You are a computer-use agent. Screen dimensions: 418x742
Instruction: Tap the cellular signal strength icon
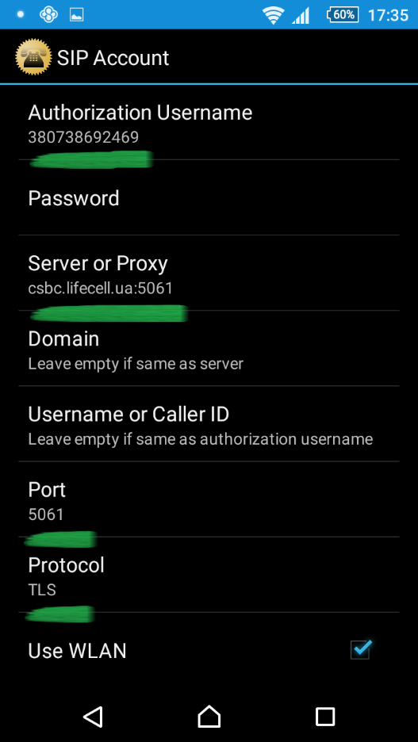click(301, 16)
